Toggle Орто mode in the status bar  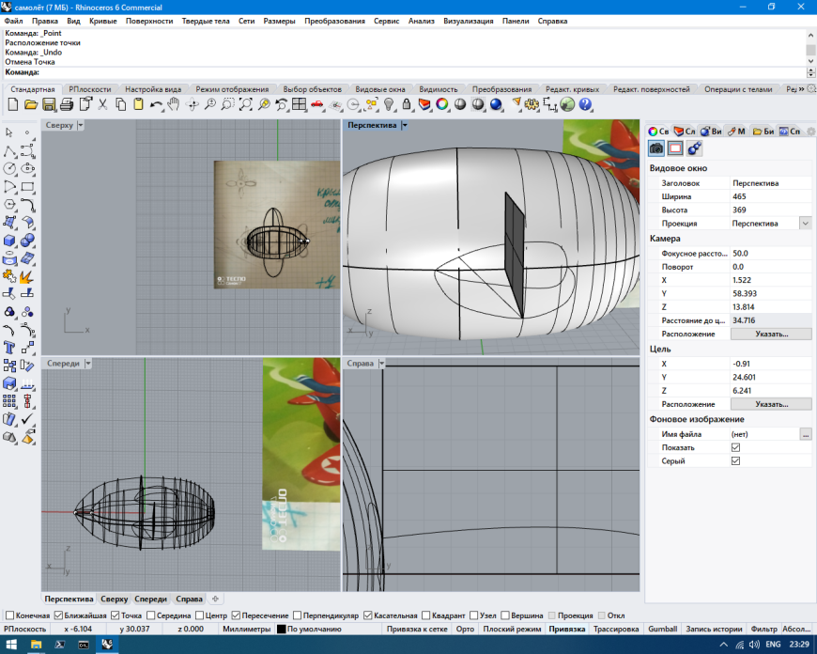point(463,630)
